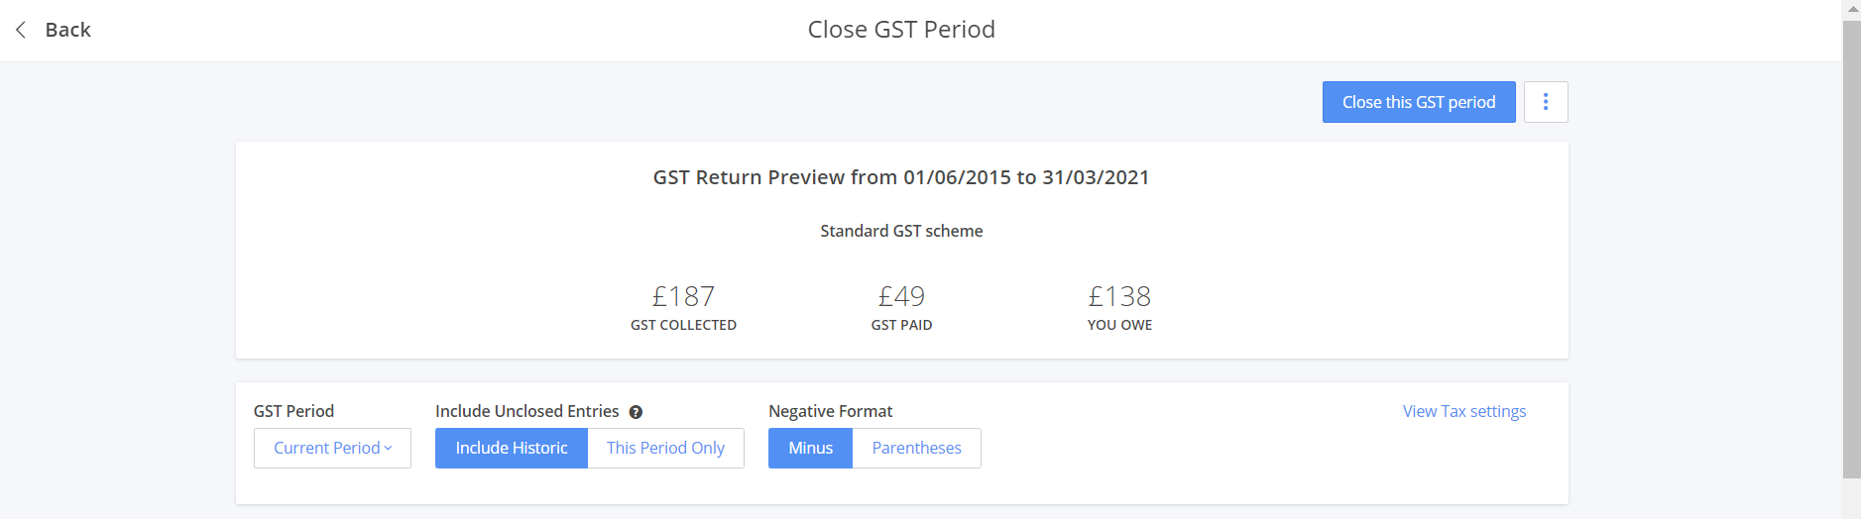Viewport: 1861px width, 519px height.
Task: Expand the Current Period dropdown
Action: [x=332, y=448]
